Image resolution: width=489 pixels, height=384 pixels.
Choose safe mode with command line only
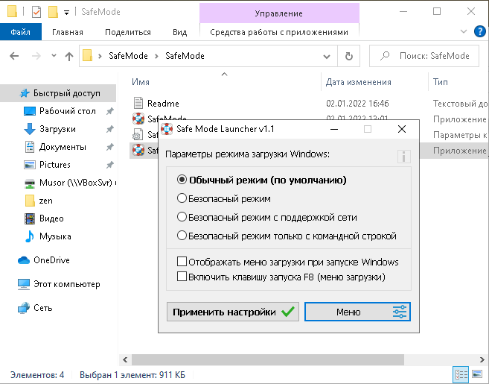tap(182, 236)
